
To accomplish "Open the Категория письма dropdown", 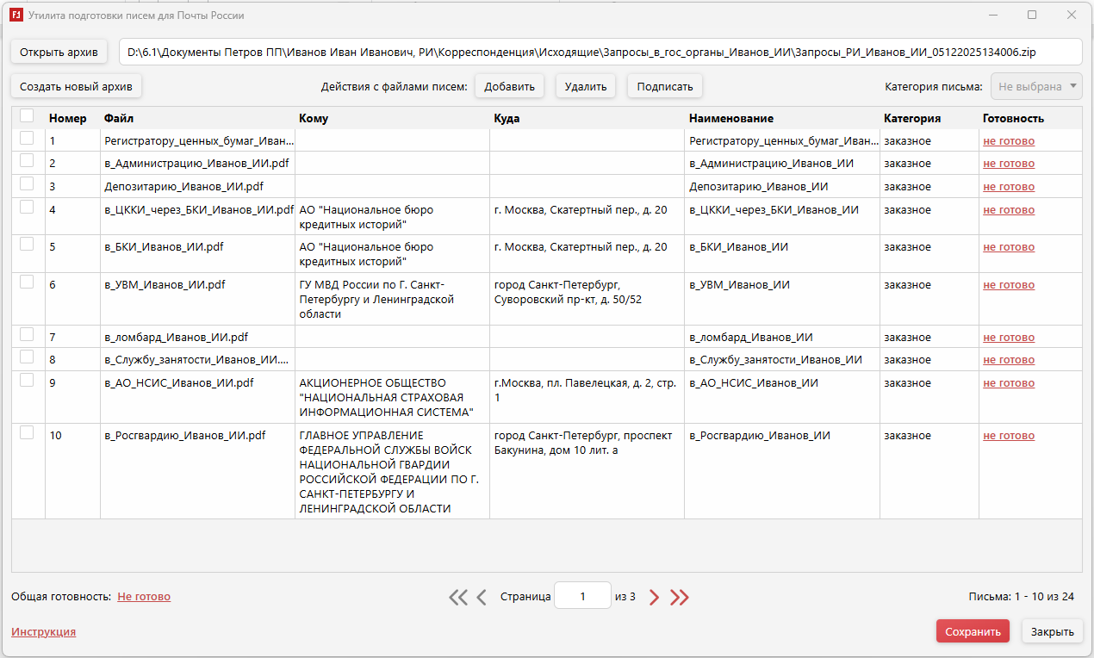I will click(1038, 86).
